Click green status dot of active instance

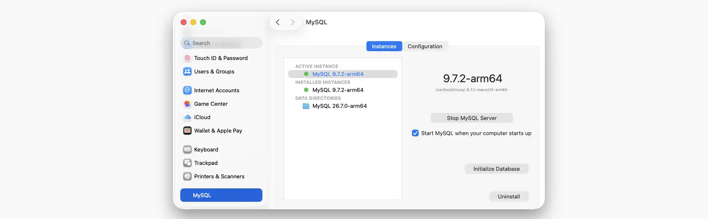pos(306,74)
